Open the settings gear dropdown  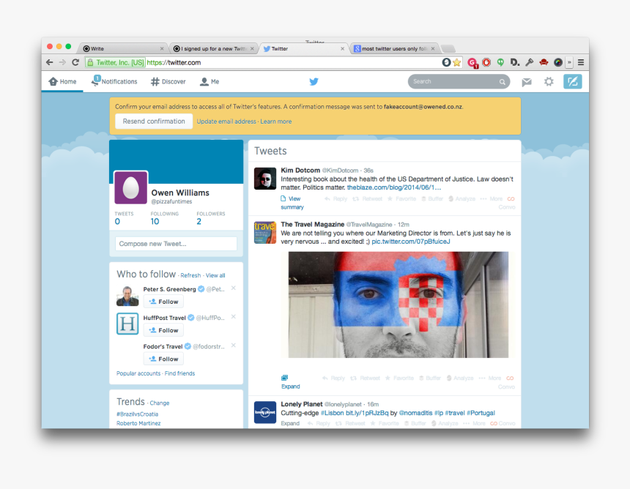[x=549, y=82]
